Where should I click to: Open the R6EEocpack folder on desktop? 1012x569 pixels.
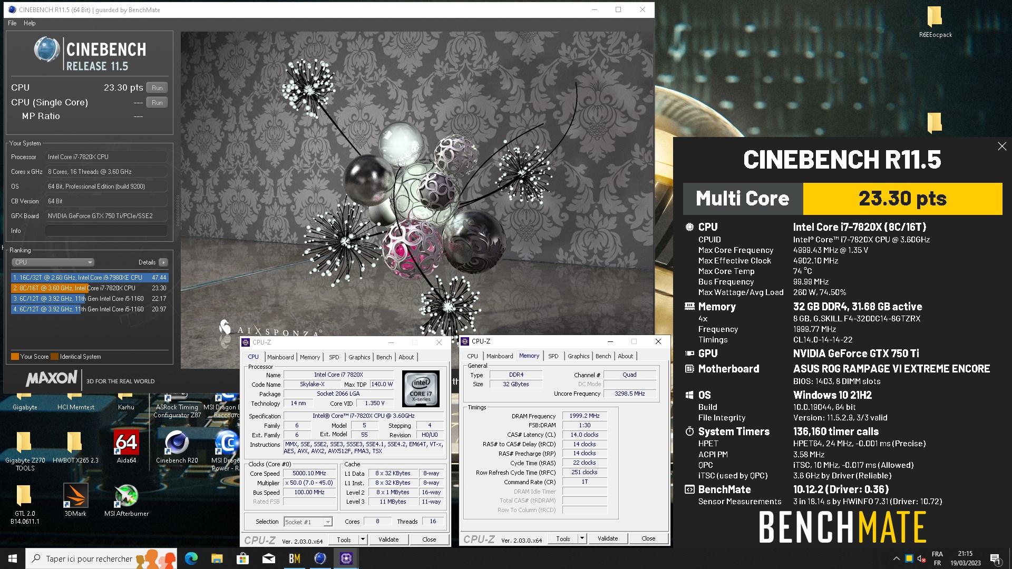click(935, 22)
